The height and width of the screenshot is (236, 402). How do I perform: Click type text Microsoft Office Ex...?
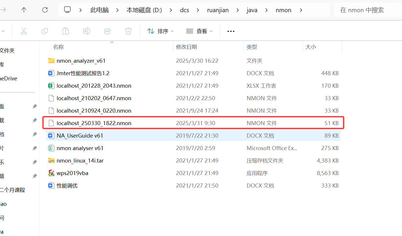272,148
